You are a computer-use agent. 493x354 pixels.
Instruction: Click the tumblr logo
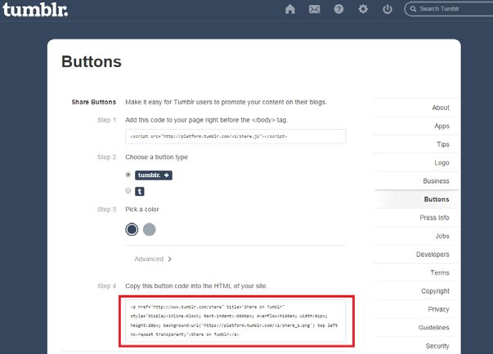point(35,10)
